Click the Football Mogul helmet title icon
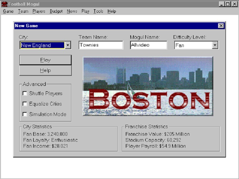The height and width of the screenshot is (179, 239). point(4,4)
